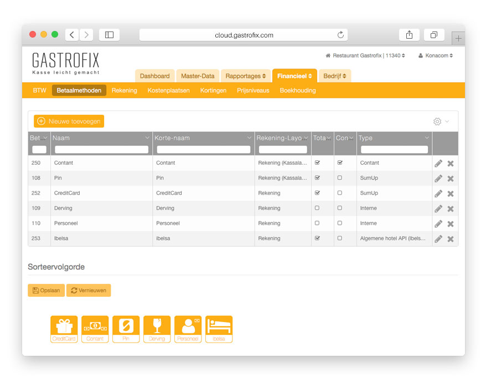Select the CreditCard gift sort tile
Viewport: 486px width, 384px height.
click(64, 329)
